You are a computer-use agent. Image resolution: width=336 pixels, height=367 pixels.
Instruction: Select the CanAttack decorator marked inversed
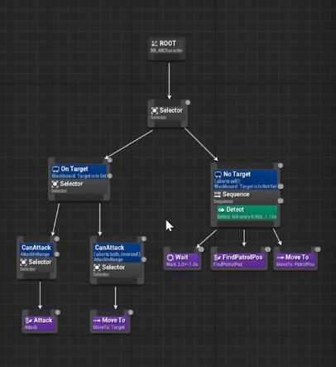(x=117, y=253)
